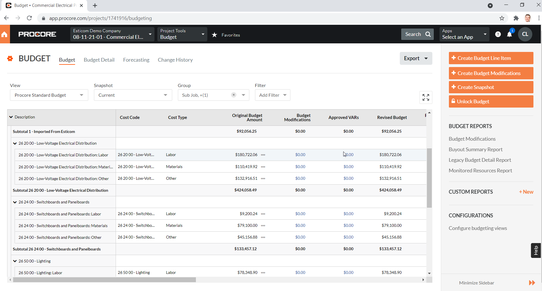
Task: Click Minimize Sidebar text
Action: (x=477, y=283)
